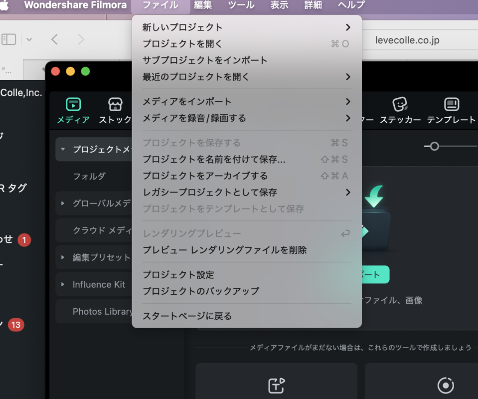Go back in the browser window
This screenshot has height=399, width=478.
[x=54, y=39]
